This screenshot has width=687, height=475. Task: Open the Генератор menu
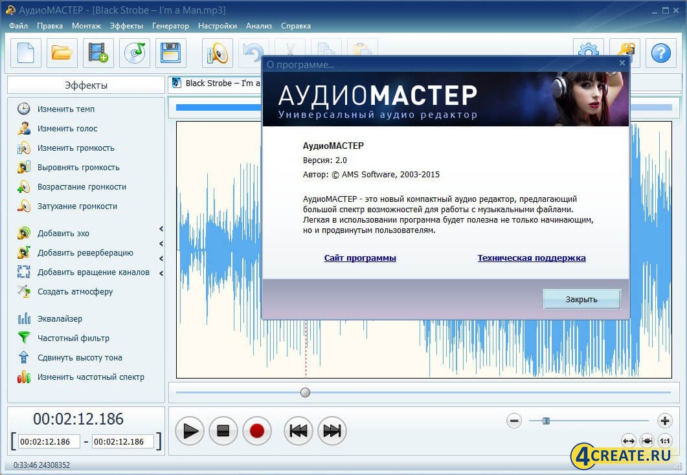(x=170, y=26)
